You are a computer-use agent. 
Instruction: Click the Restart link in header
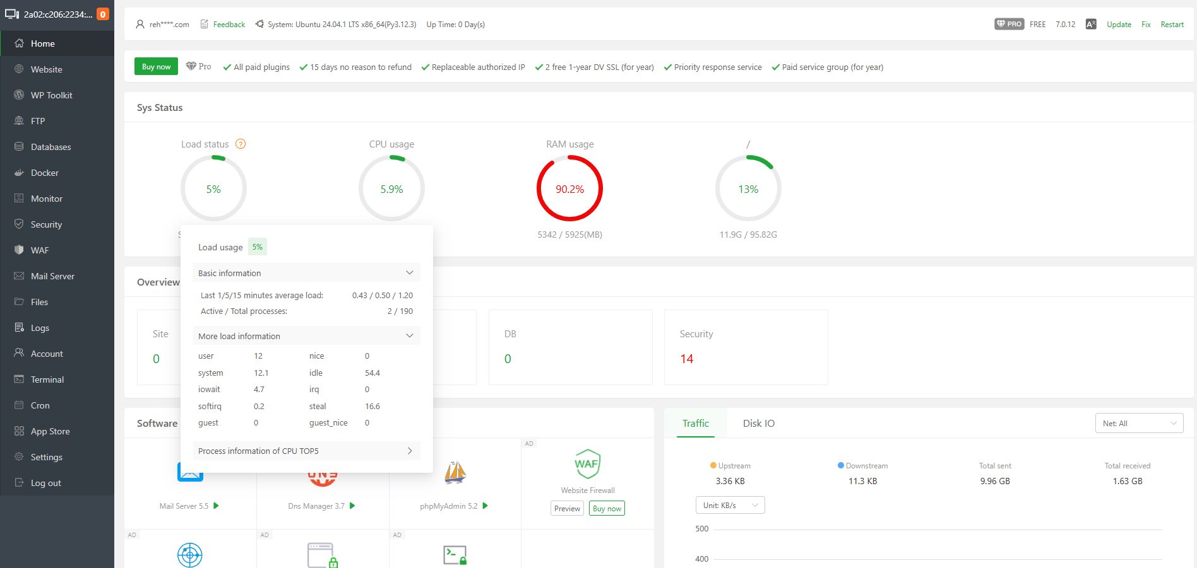click(1172, 25)
